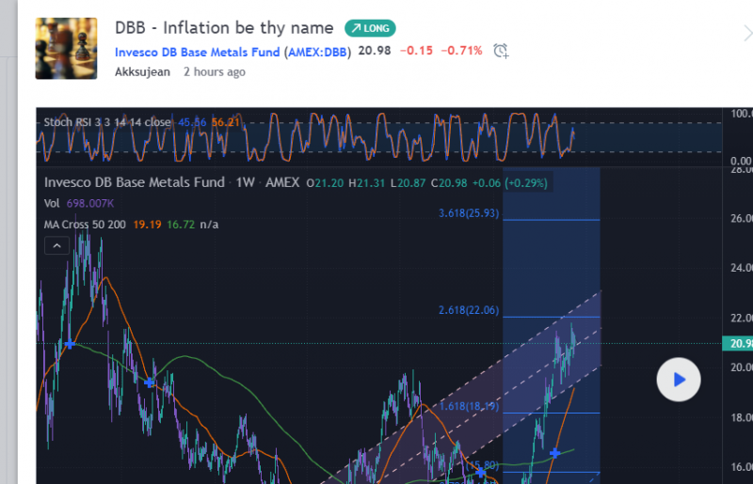Click the chart symbol title in the legend
The width and height of the screenshot is (753, 484).
coord(135,182)
